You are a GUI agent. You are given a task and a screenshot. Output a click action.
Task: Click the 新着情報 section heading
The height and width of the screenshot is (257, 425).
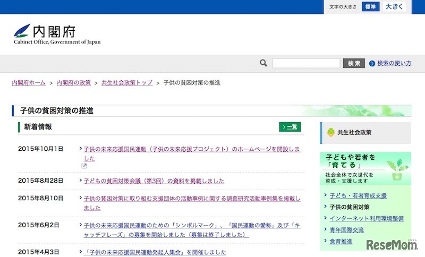click(x=38, y=127)
